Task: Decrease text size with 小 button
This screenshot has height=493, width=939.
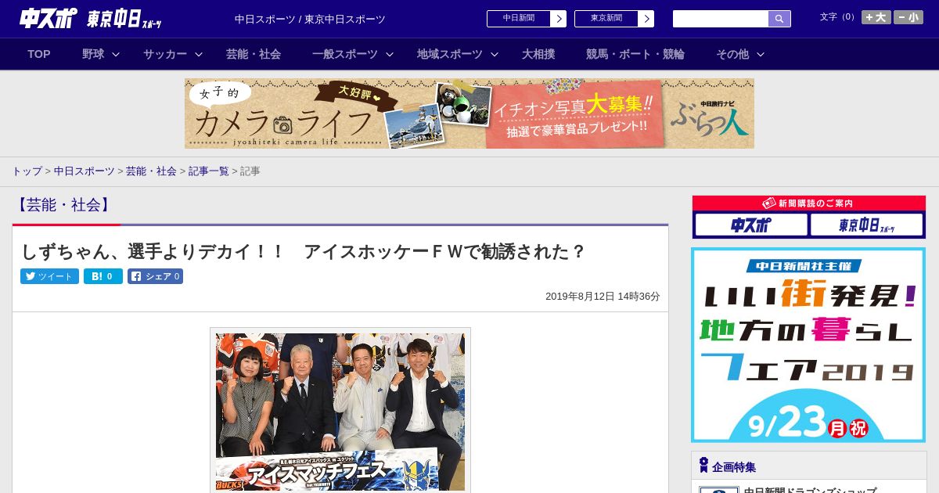Action: pos(908,17)
